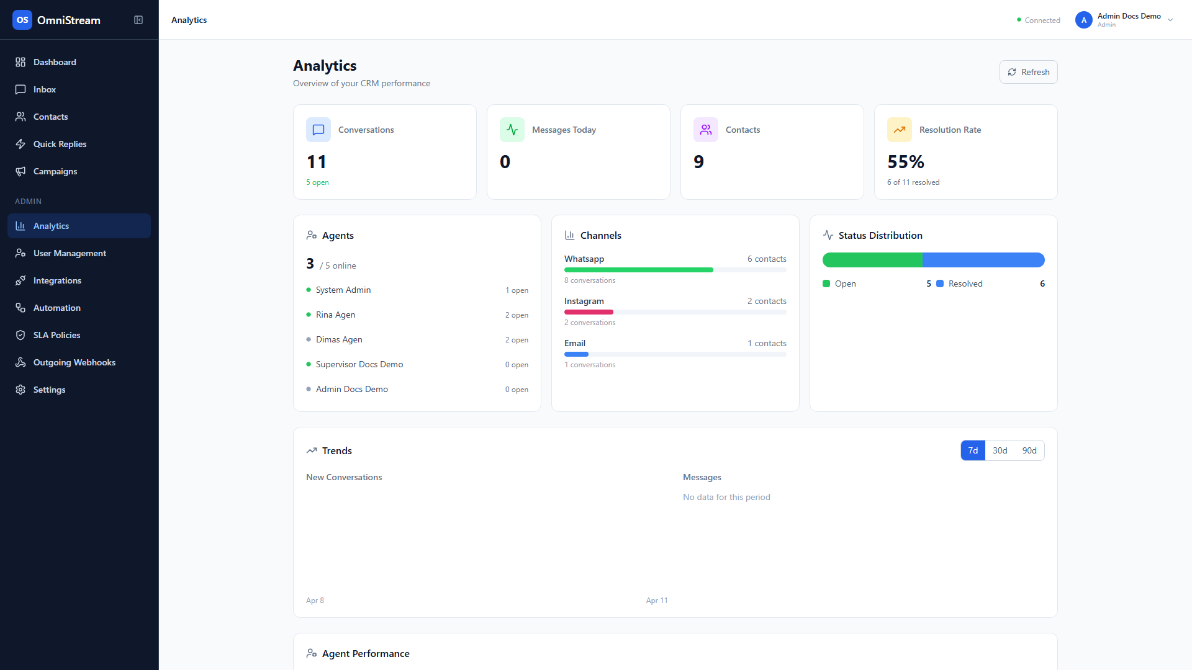Click the Settings gear icon
The width and height of the screenshot is (1192, 670).
[20, 390]
